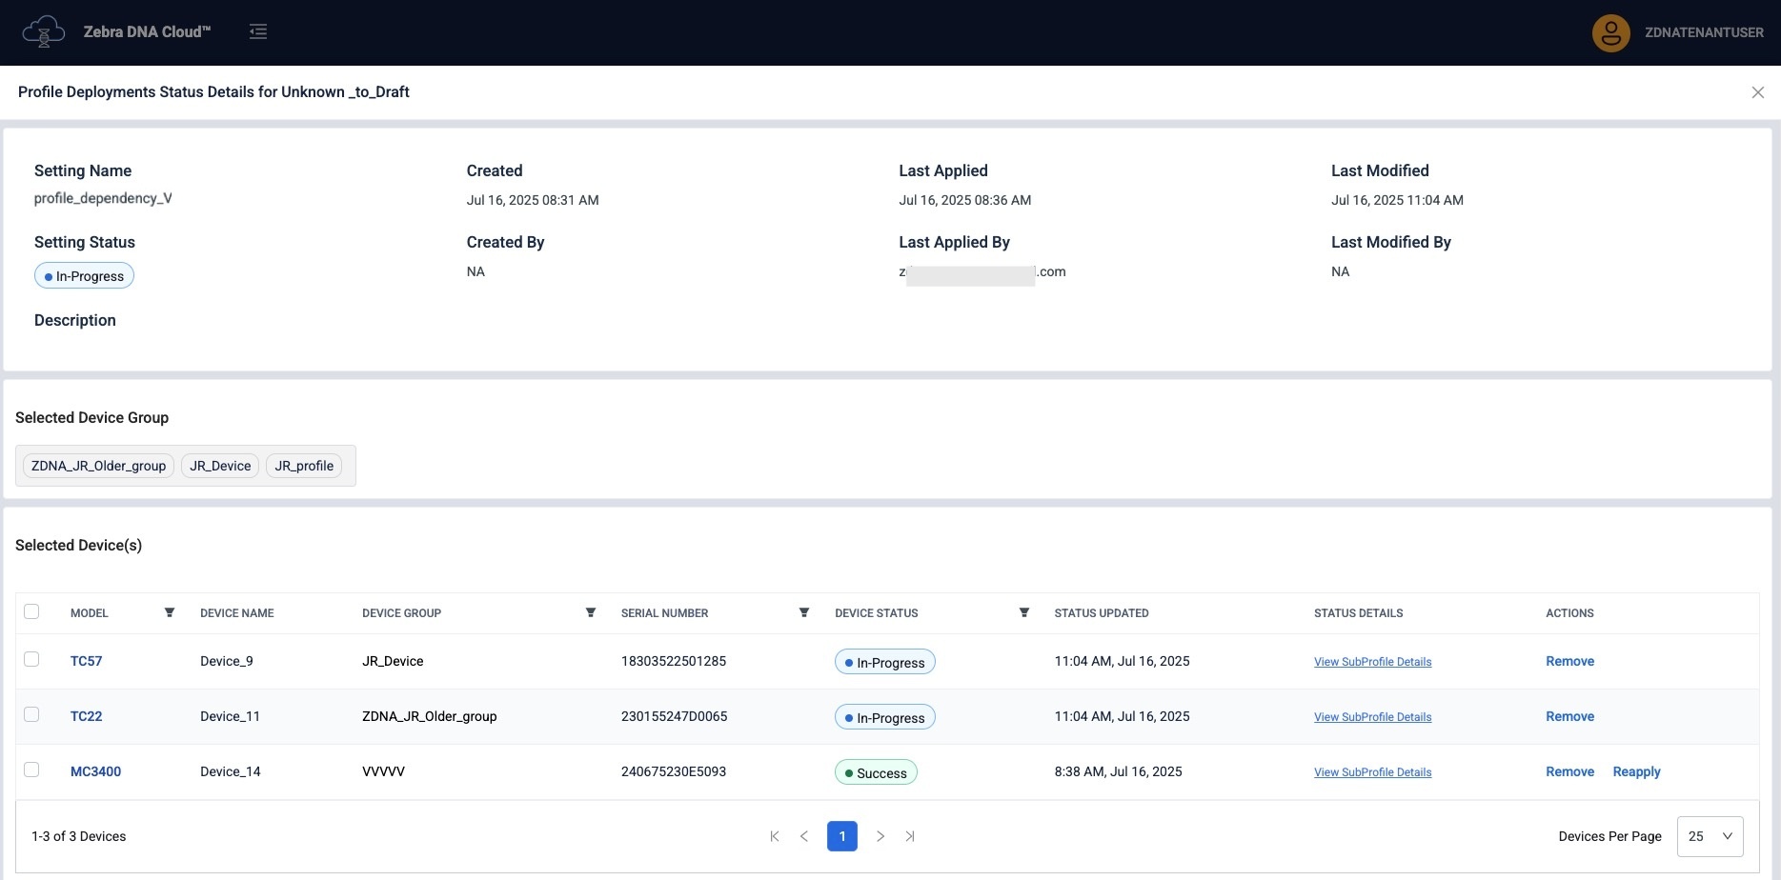Open the Serial Number column filter icon
1781x880 pixels.
[804, 612]
